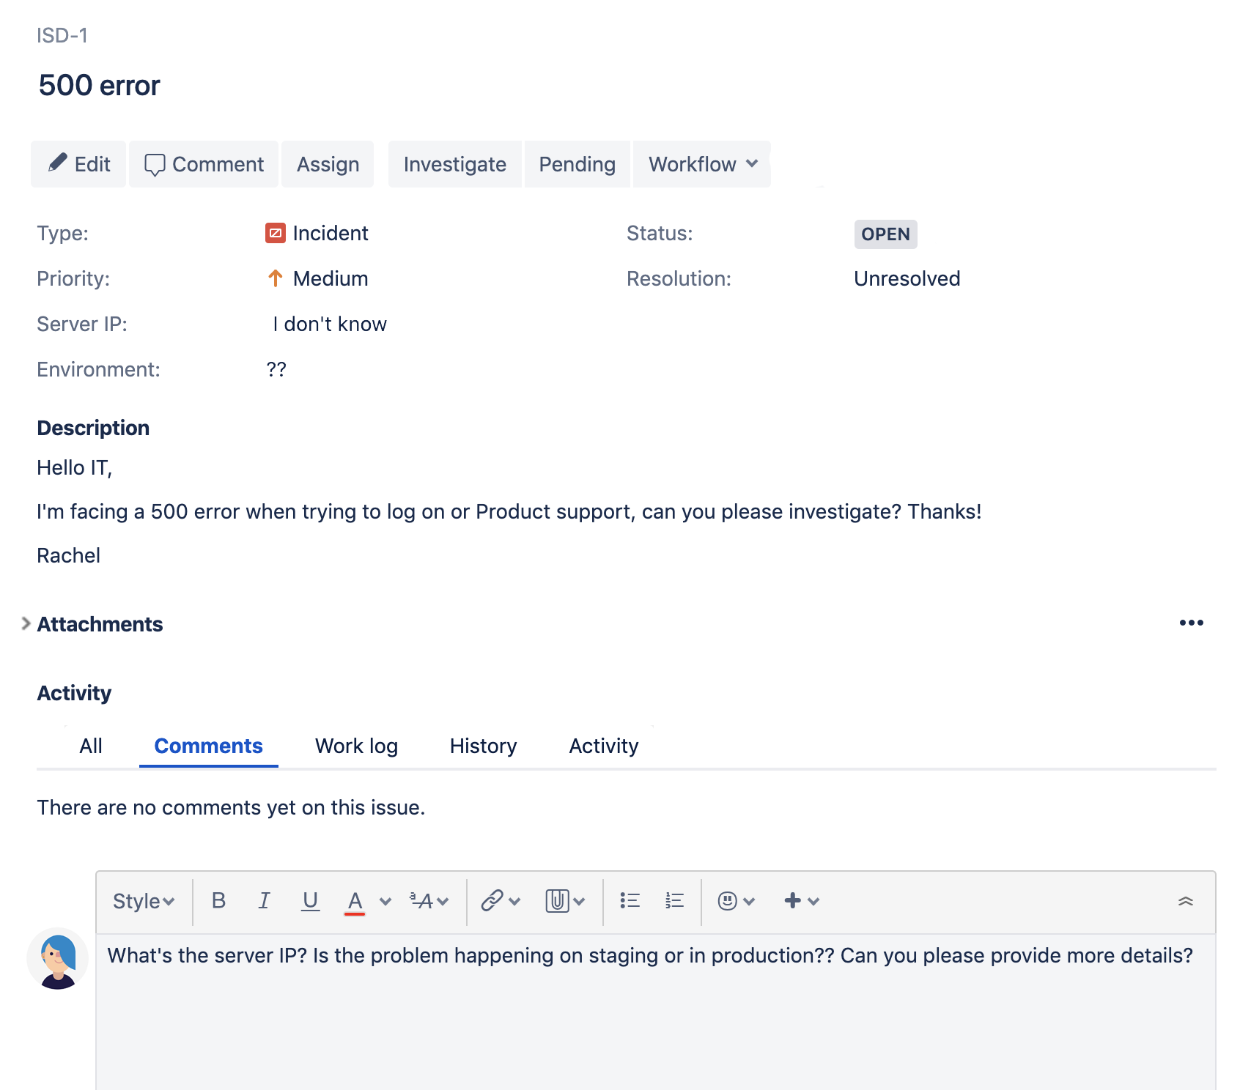1240x1090 pixels.
Task: Insert a bulleted list
Action: tap(630, 900)
